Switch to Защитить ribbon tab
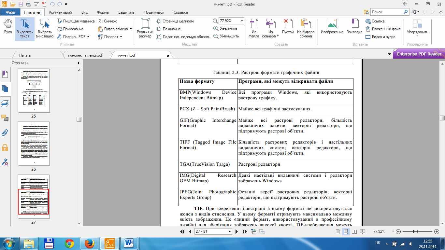 pos(126,12)
